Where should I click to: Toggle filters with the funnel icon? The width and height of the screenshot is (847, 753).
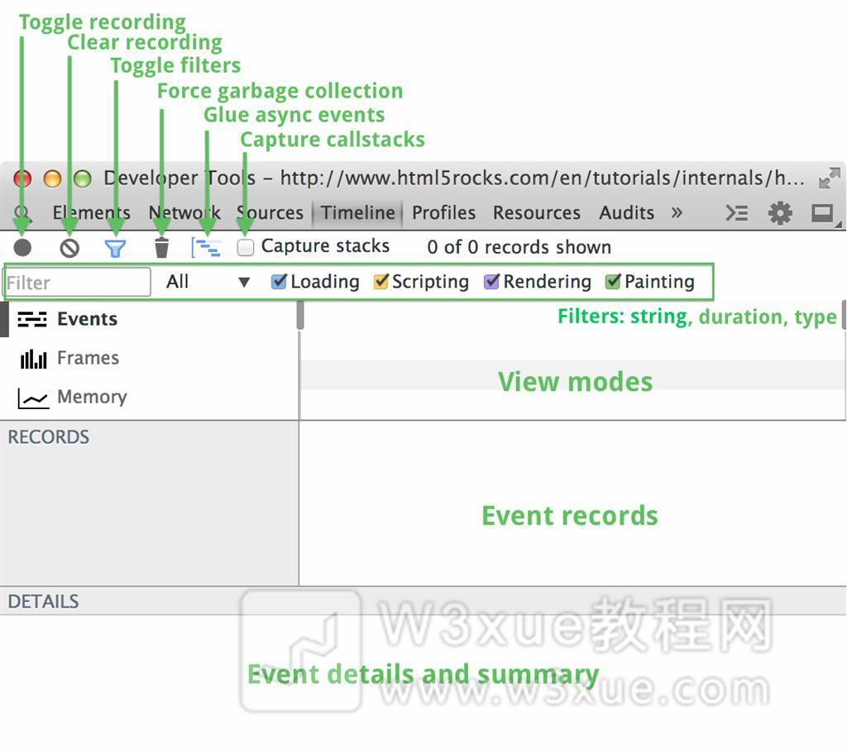115,248
